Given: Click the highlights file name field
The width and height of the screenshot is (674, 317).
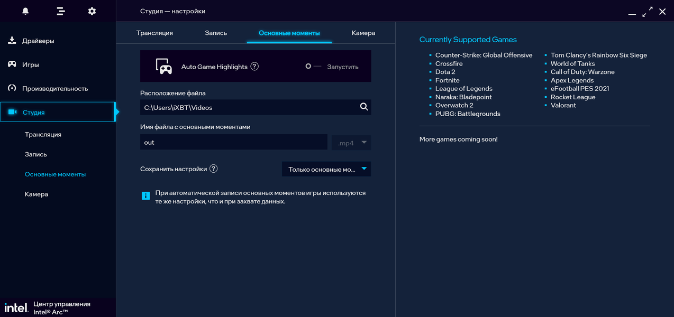Looking at the screenshot, I should point(234,142).
